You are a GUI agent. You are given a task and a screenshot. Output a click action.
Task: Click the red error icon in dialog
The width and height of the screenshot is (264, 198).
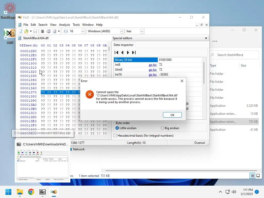[90, 94]
